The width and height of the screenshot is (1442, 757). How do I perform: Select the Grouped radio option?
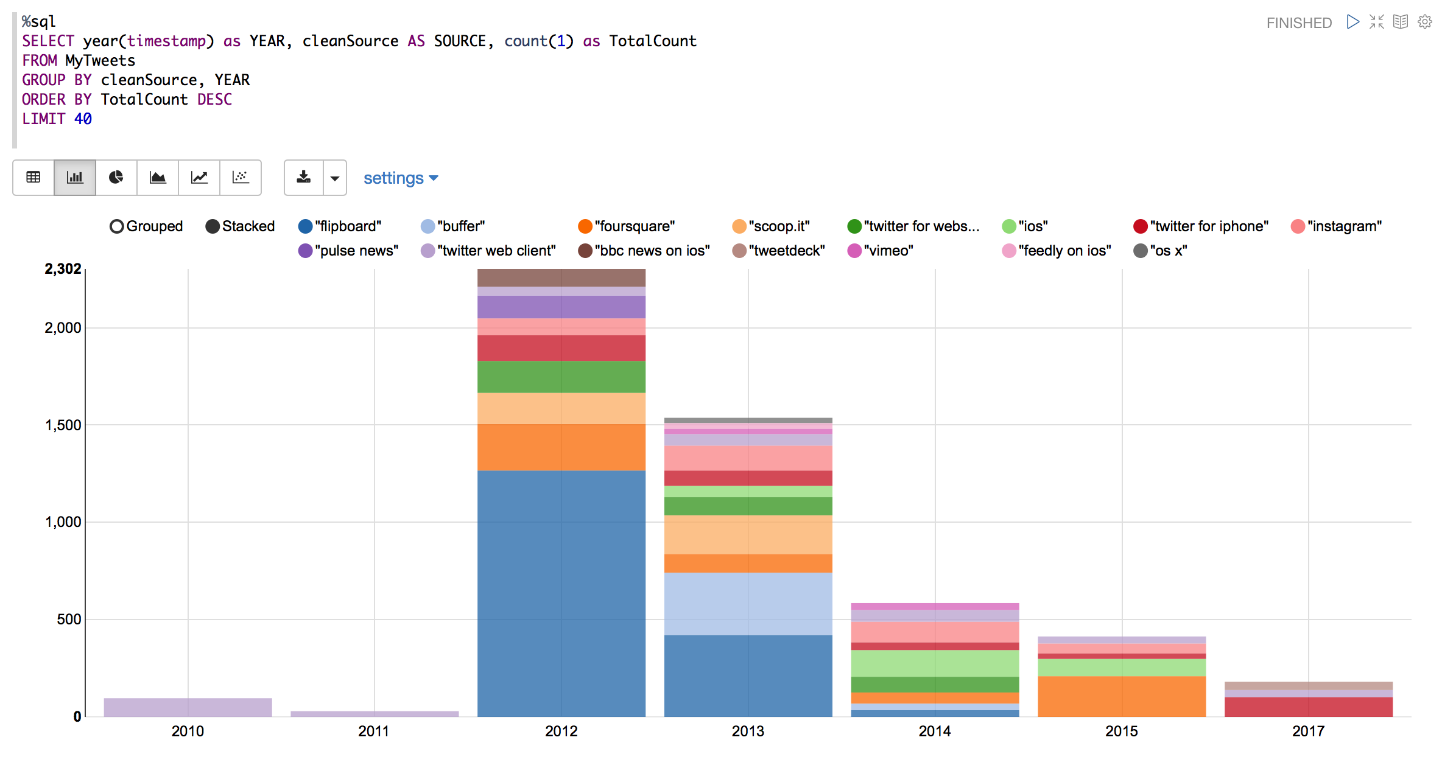point(117,226)
